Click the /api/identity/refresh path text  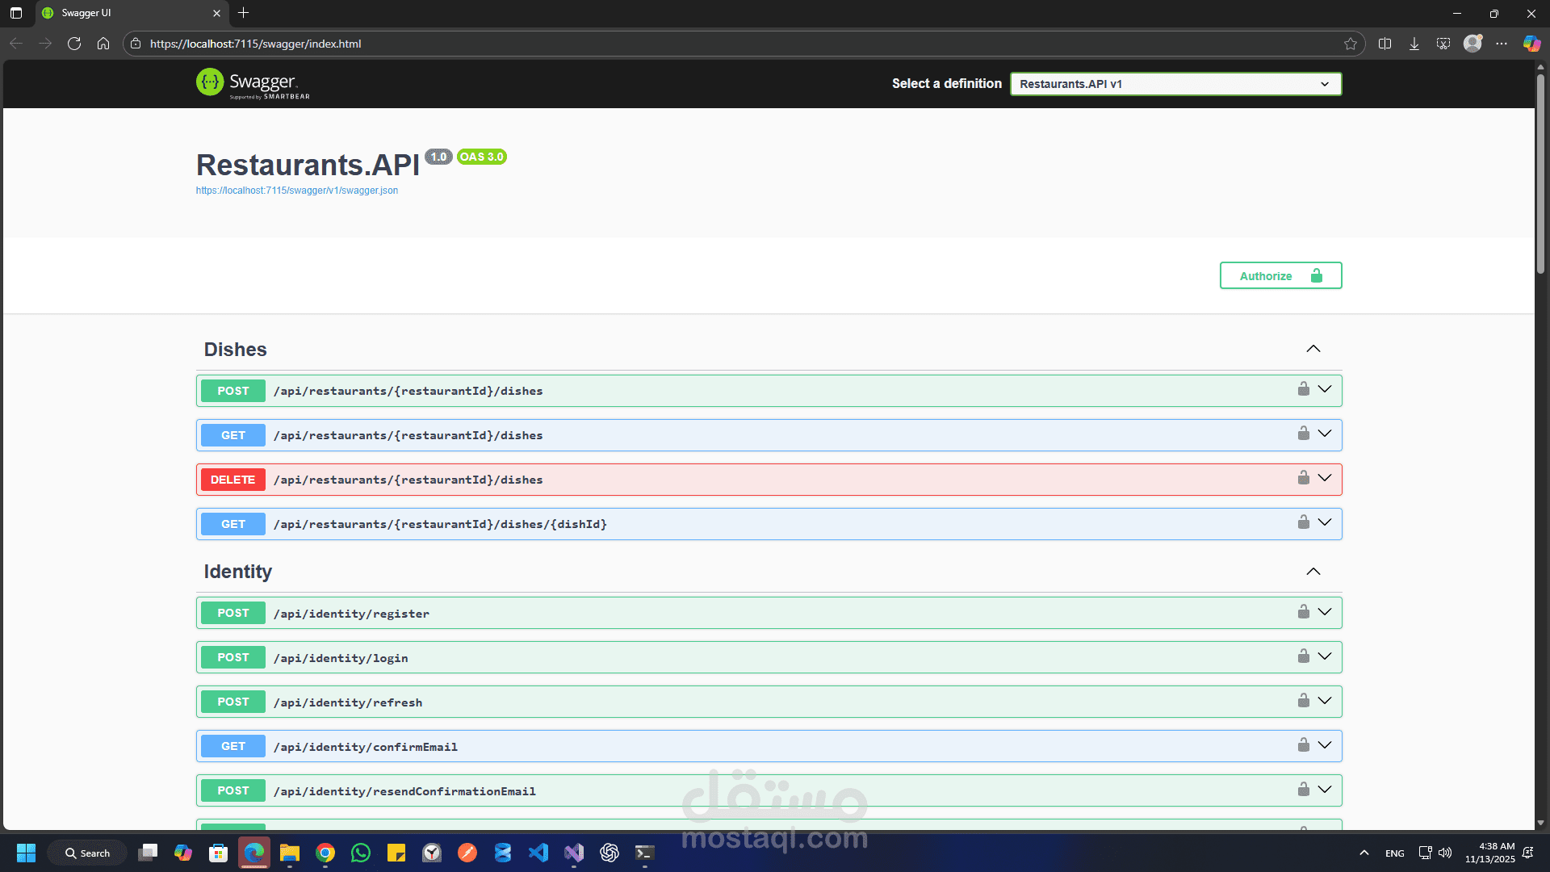click(x=348, y=702)
